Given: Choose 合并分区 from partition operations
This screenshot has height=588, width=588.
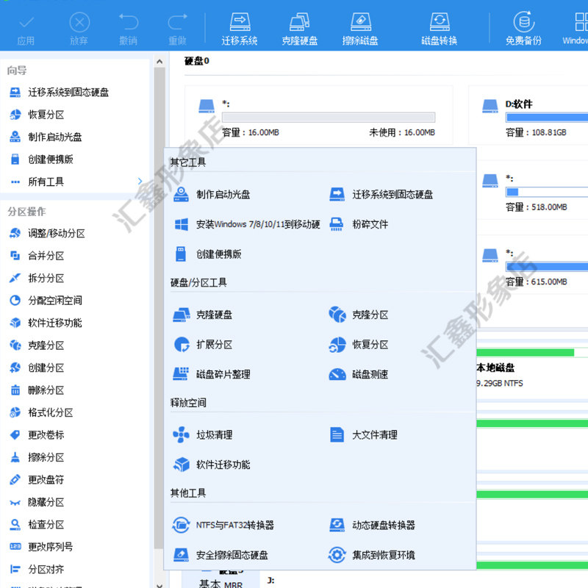Looking at the screenshot, I should (x=44, y=255).
